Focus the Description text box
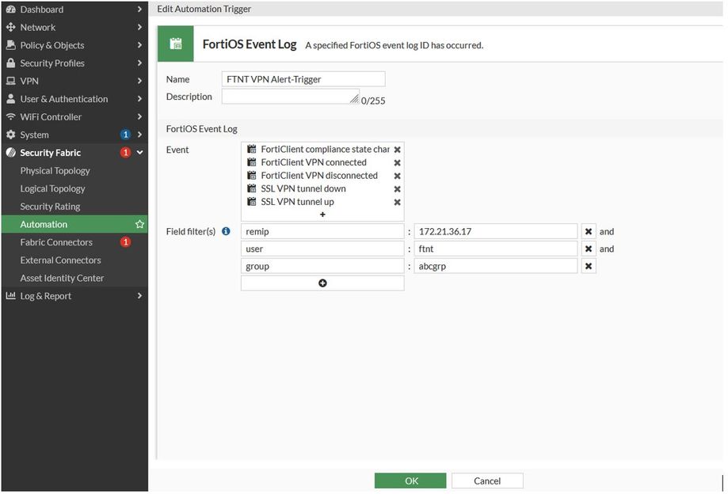 (290, 97)
